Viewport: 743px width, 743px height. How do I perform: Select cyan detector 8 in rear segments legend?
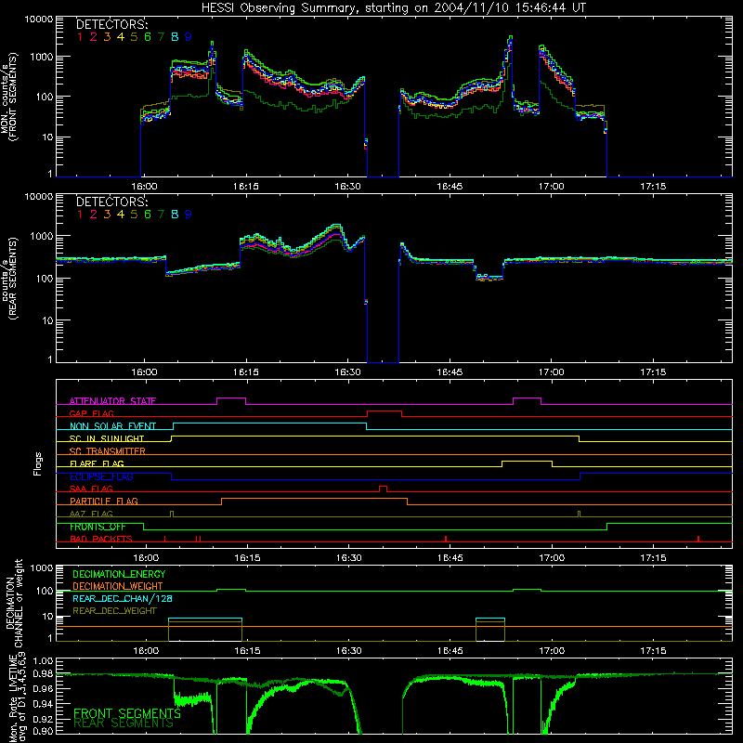[175, 215]
